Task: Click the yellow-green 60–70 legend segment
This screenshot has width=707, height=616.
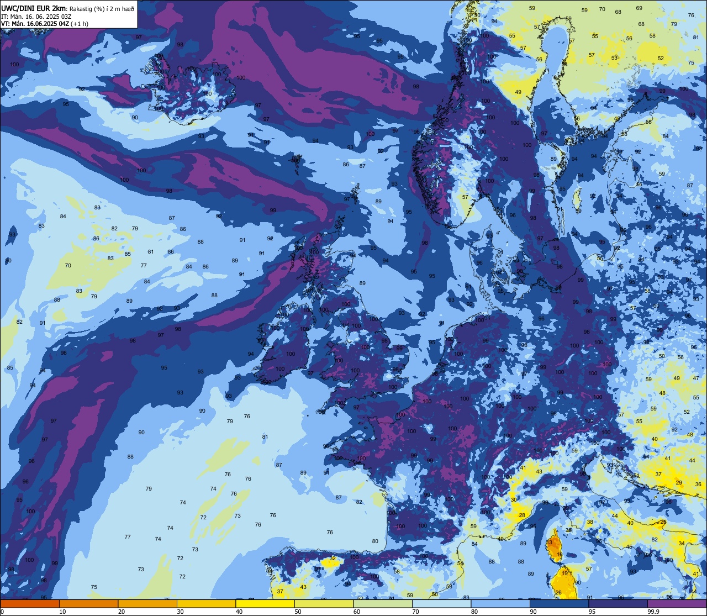Action: coord(383,603)
